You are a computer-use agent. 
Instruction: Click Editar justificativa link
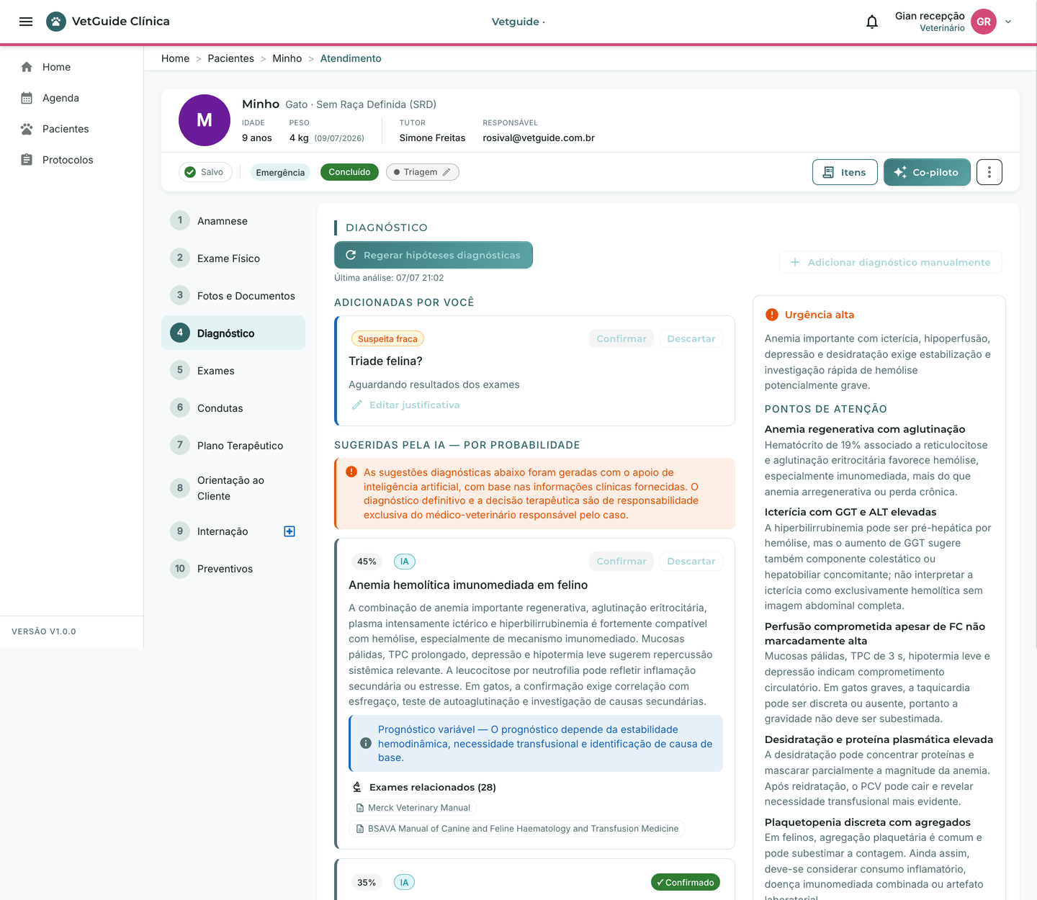coord(405,405)
